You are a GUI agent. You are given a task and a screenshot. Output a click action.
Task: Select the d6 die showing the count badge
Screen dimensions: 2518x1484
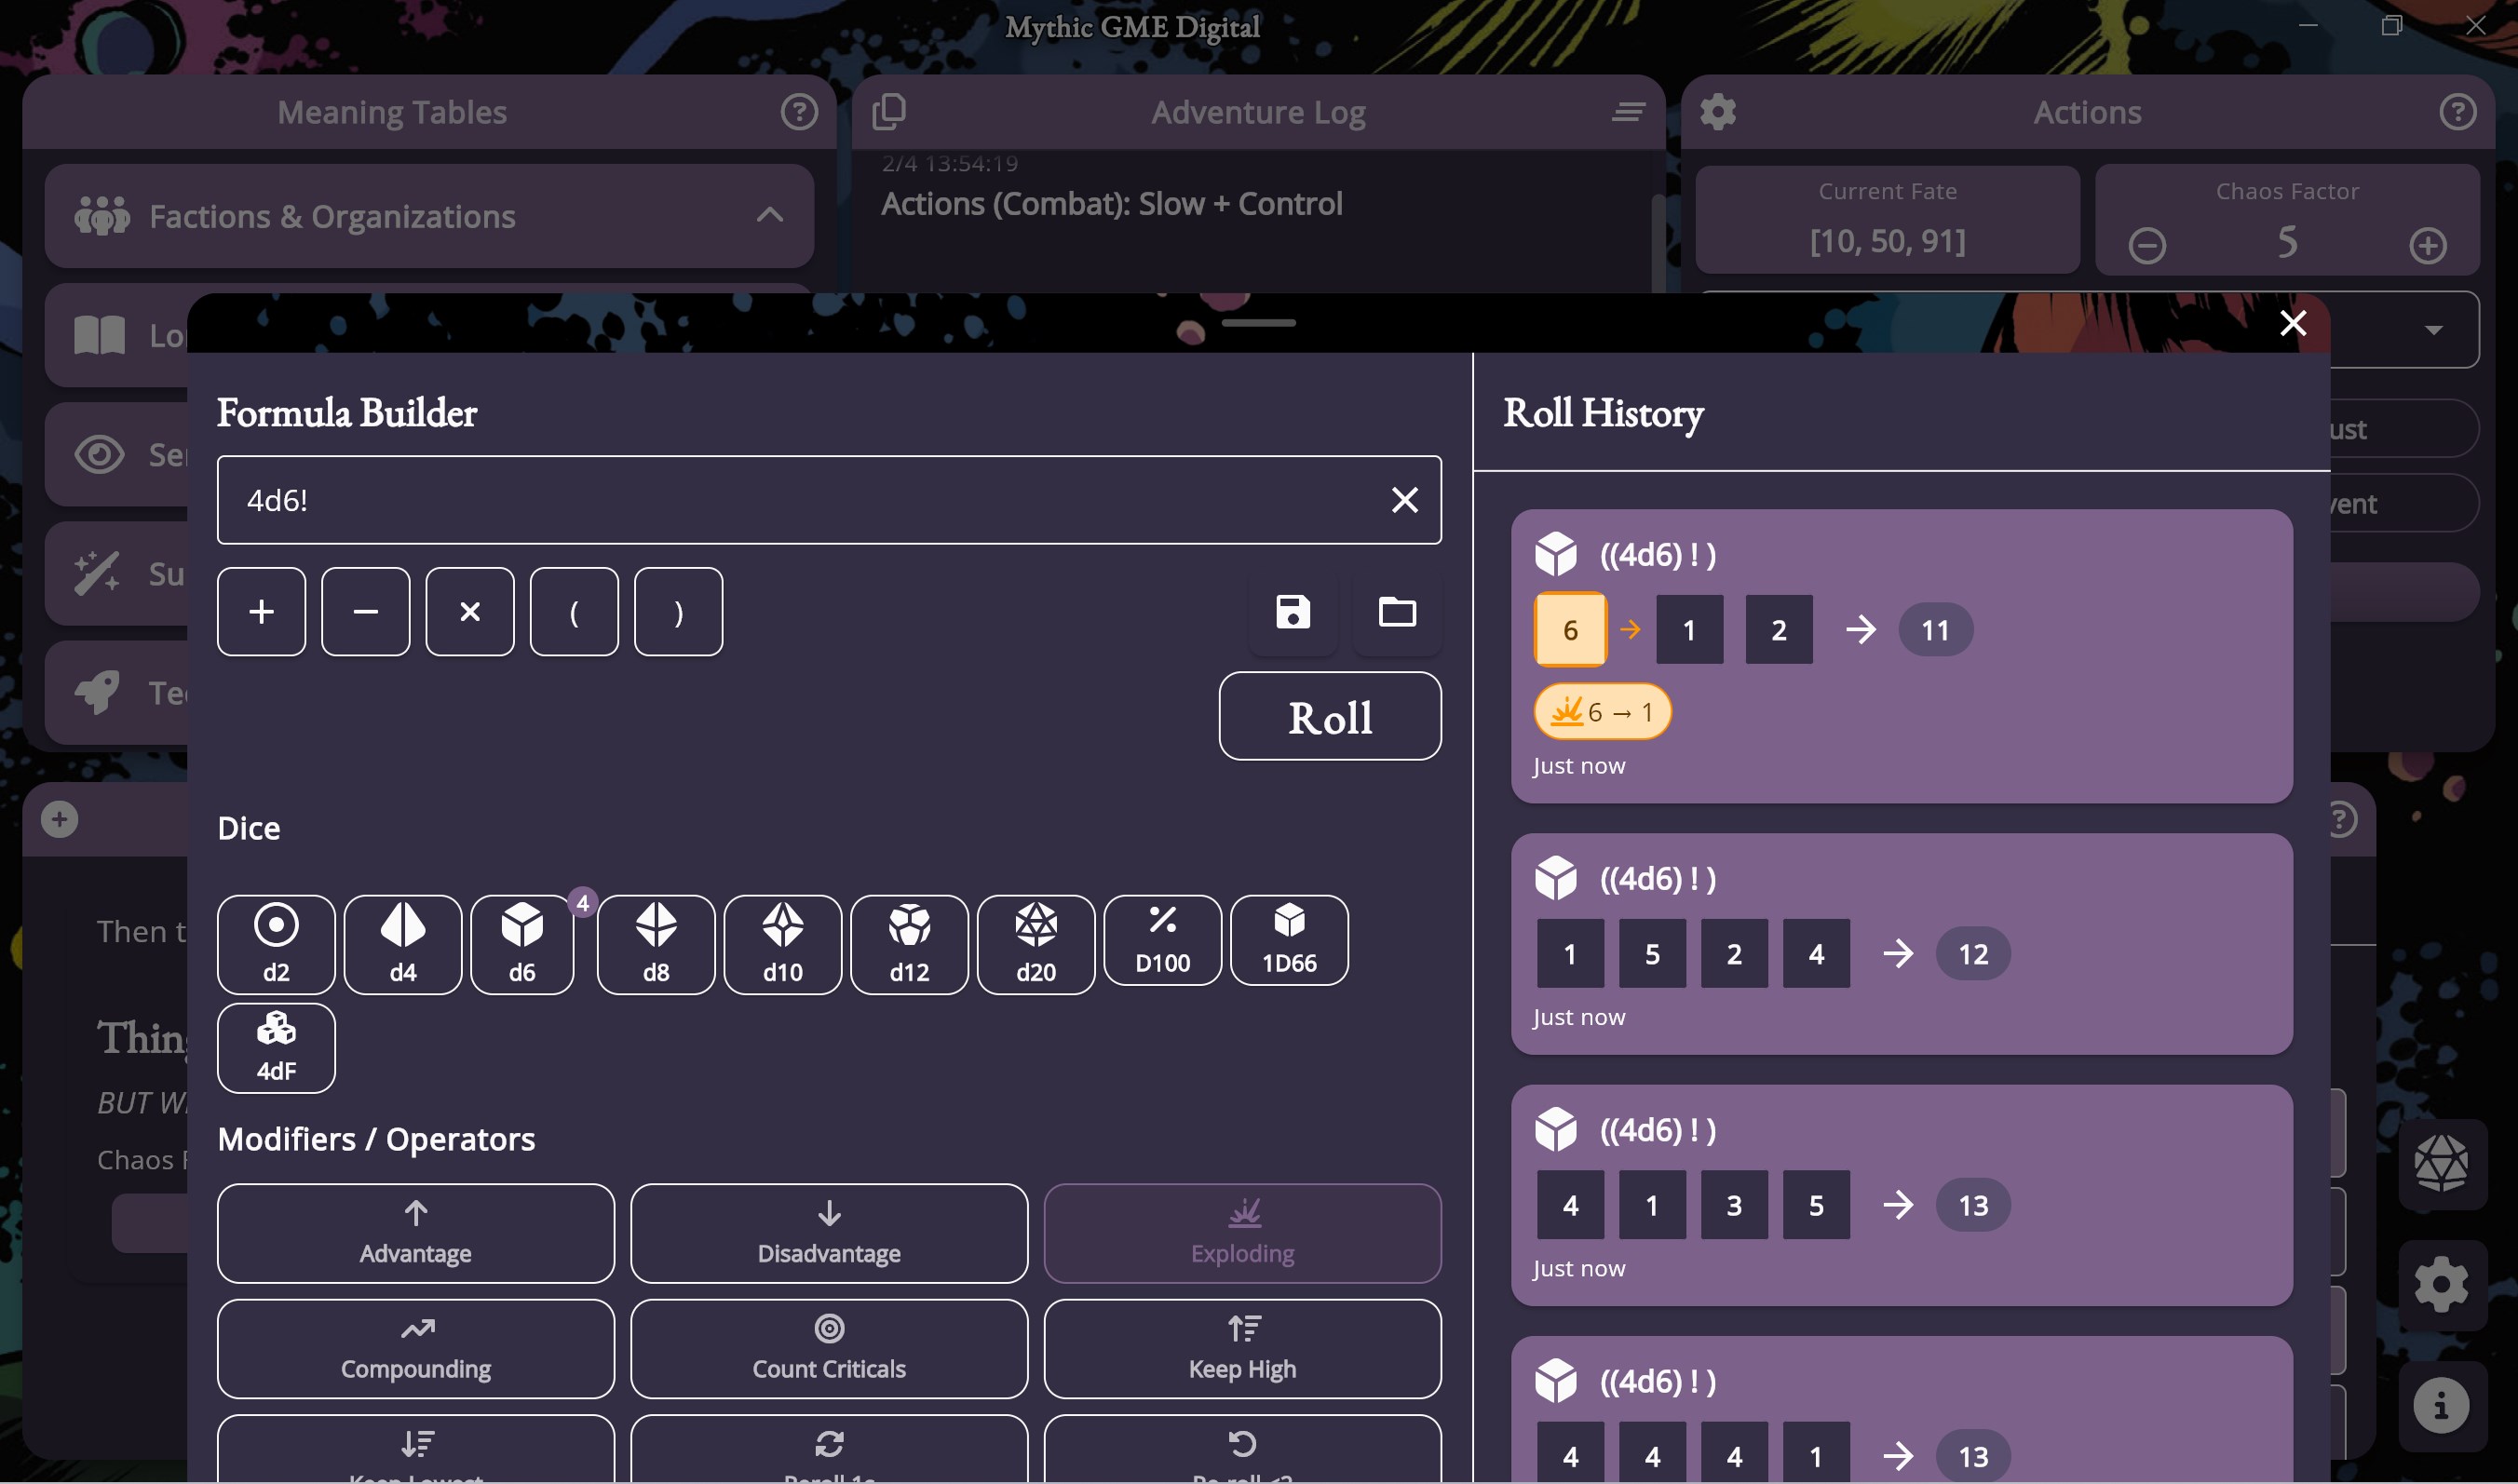[521, 943]
